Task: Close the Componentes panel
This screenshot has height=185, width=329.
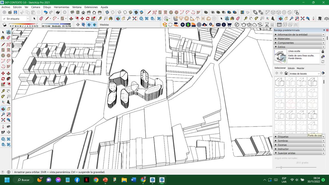Action: [x=323, y=43]
